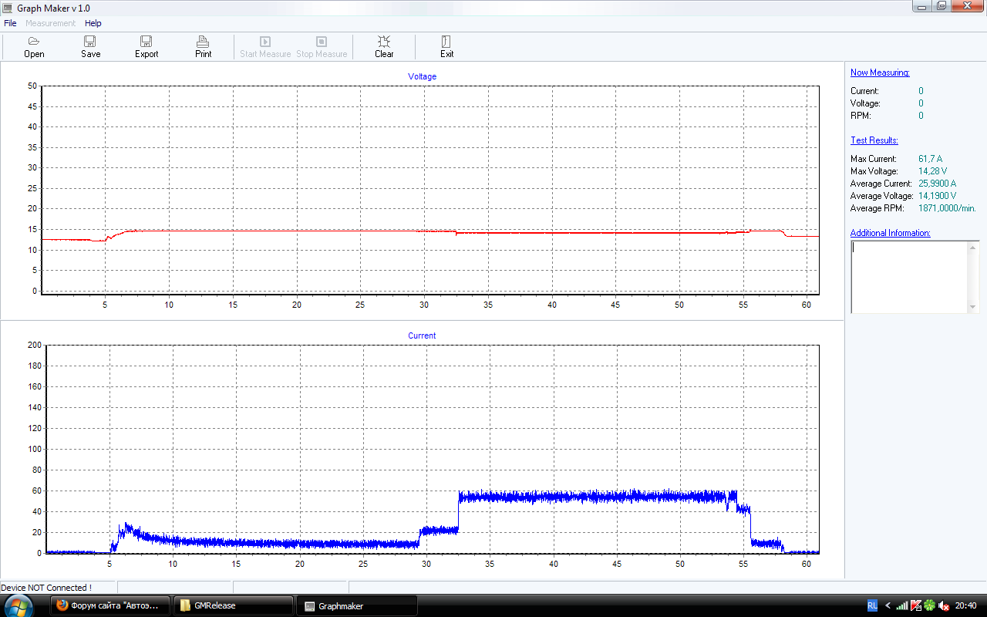Click the Additional Information link
The image size is (987, 617).
pyautogui.click(x=891, y=233)
